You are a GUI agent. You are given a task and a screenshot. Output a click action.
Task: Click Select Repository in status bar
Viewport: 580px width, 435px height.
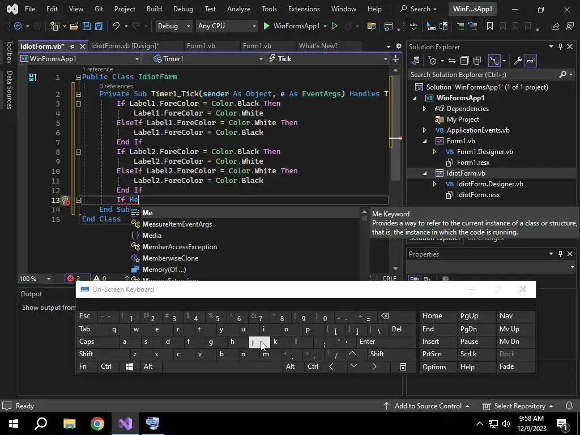pos(519,406)
